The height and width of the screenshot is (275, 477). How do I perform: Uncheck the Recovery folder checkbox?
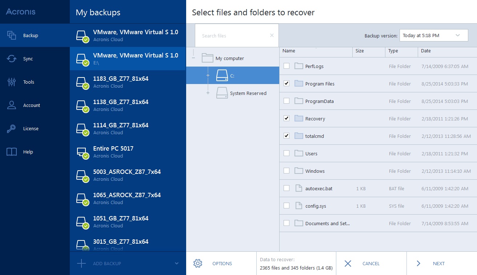(286, 118)
